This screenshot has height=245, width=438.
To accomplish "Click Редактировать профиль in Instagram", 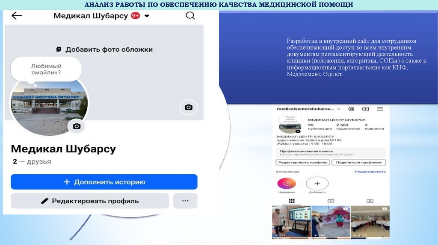I will click(x=303, y=163).
